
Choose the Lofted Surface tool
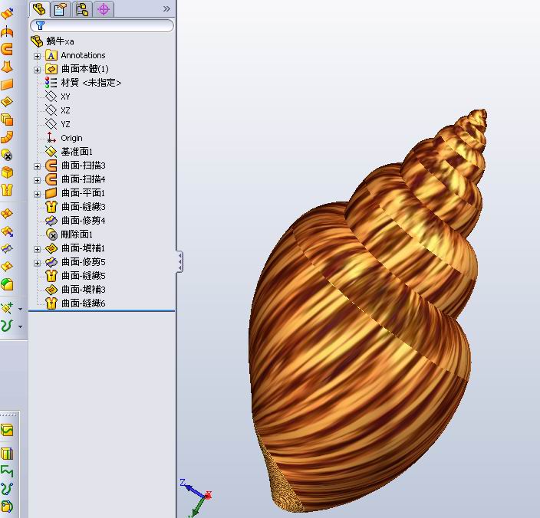7,67
